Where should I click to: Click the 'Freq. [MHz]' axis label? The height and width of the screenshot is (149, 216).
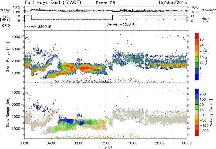pyautogui.click(x=5, y=18)
